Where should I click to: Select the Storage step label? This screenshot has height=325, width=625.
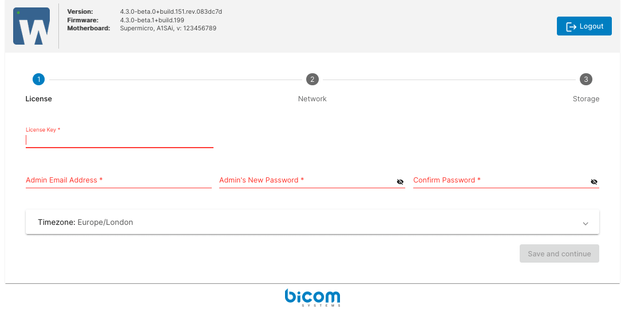click(586, 99)
